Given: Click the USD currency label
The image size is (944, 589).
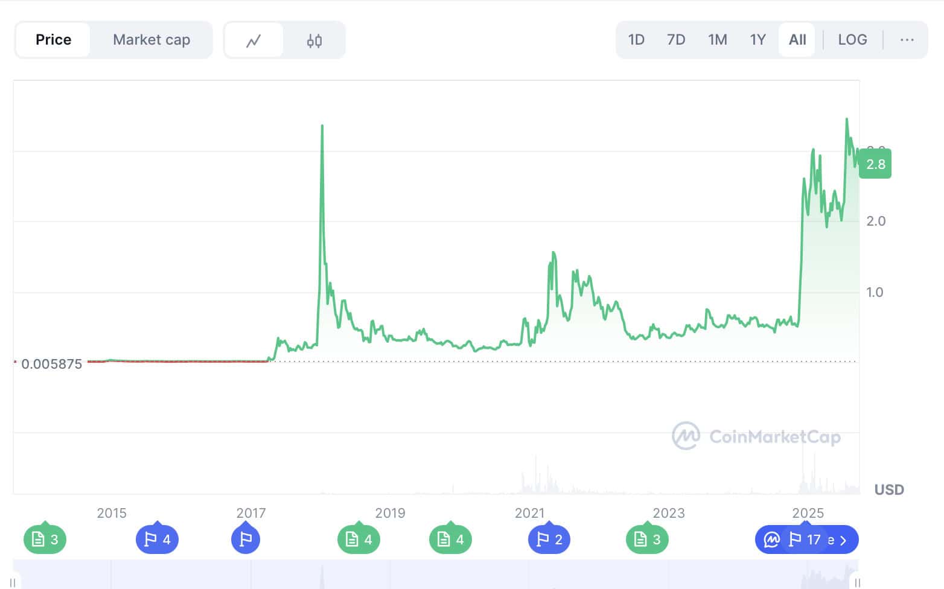Looking at the screenshot, I should (x=889, y=489).
